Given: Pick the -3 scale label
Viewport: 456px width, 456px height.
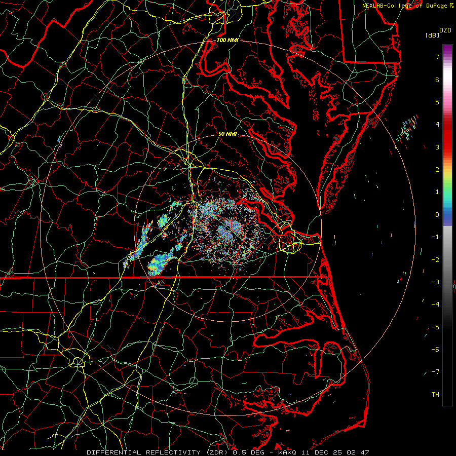Looking at the screenshot, I should click(x=435, y=282).
